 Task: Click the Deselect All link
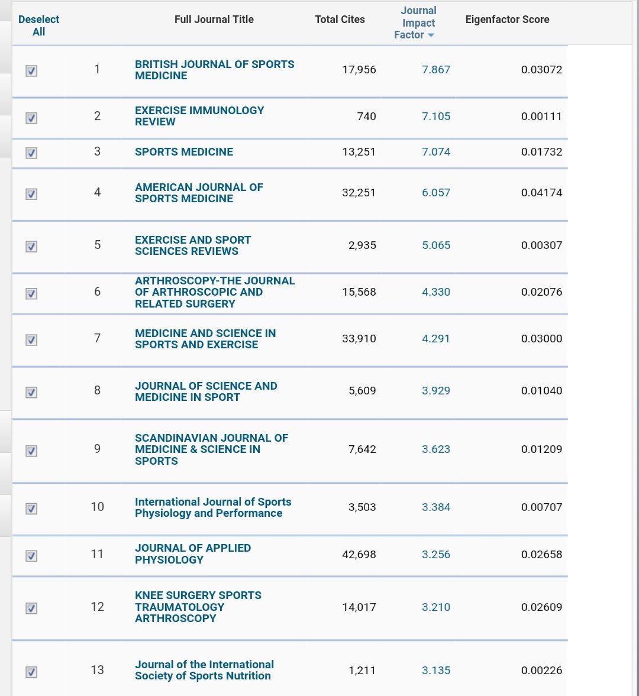point(38,25)
